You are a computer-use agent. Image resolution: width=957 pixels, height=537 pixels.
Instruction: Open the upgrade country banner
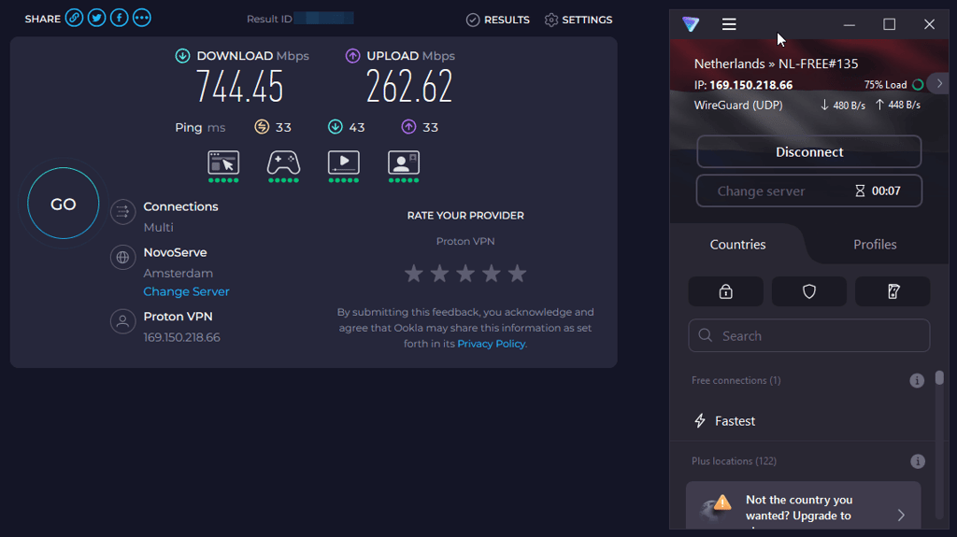click(x=803, y=505)
